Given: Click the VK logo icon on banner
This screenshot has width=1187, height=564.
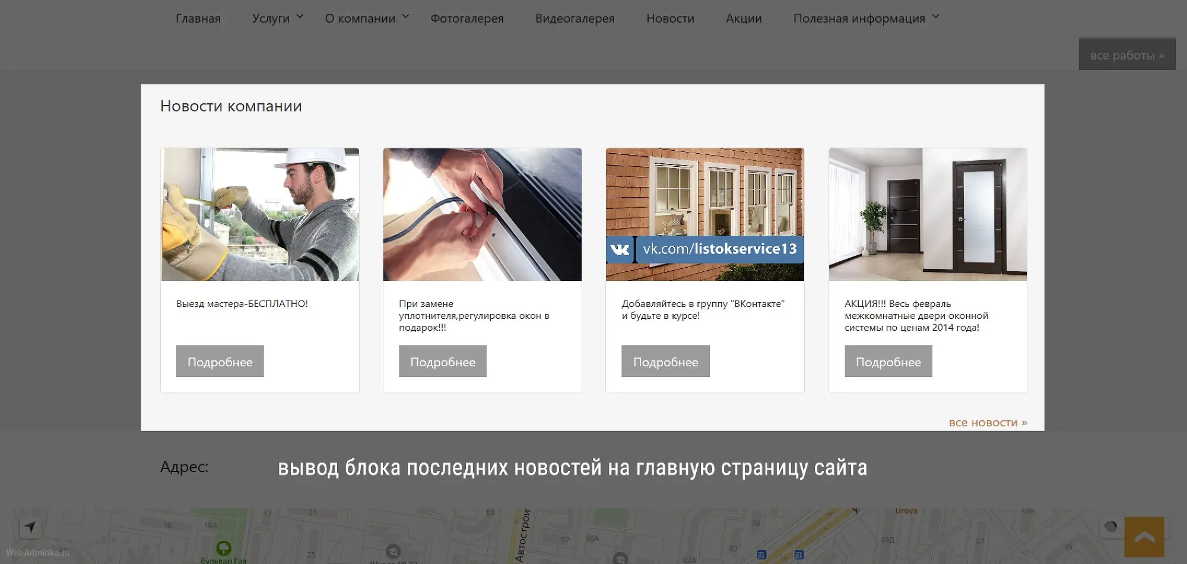Looking at the screenshot, I should tap(620, 249).
